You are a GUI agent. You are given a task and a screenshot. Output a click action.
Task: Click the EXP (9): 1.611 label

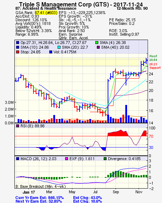(82, 159)
